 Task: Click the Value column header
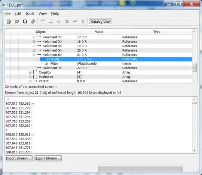pyautogui.click(x=99, y=32)
